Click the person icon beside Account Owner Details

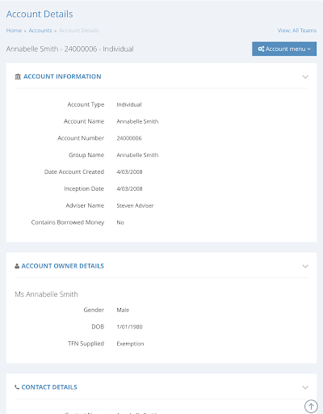[17, 266]
